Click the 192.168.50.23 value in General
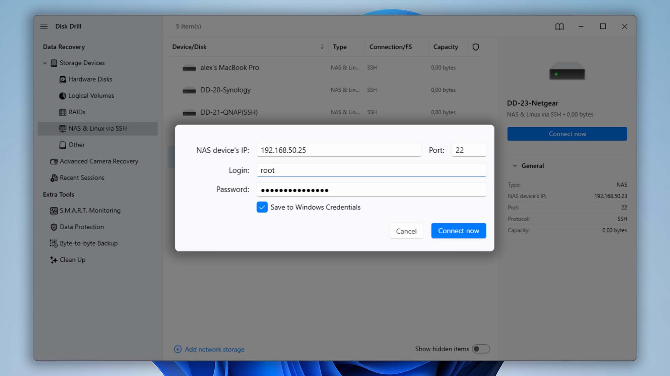The height and width of the screenshot is (376, 670). coord(611,196)
